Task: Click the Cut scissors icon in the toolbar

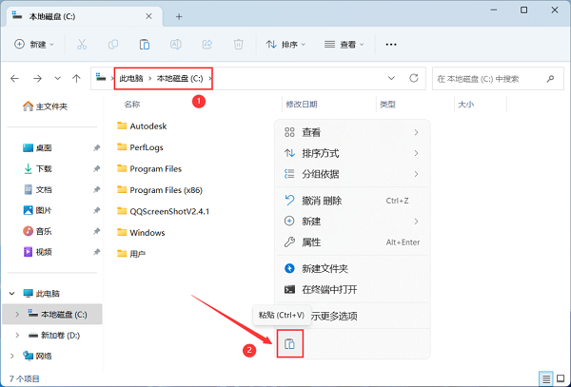Action: tap(82, 45)
